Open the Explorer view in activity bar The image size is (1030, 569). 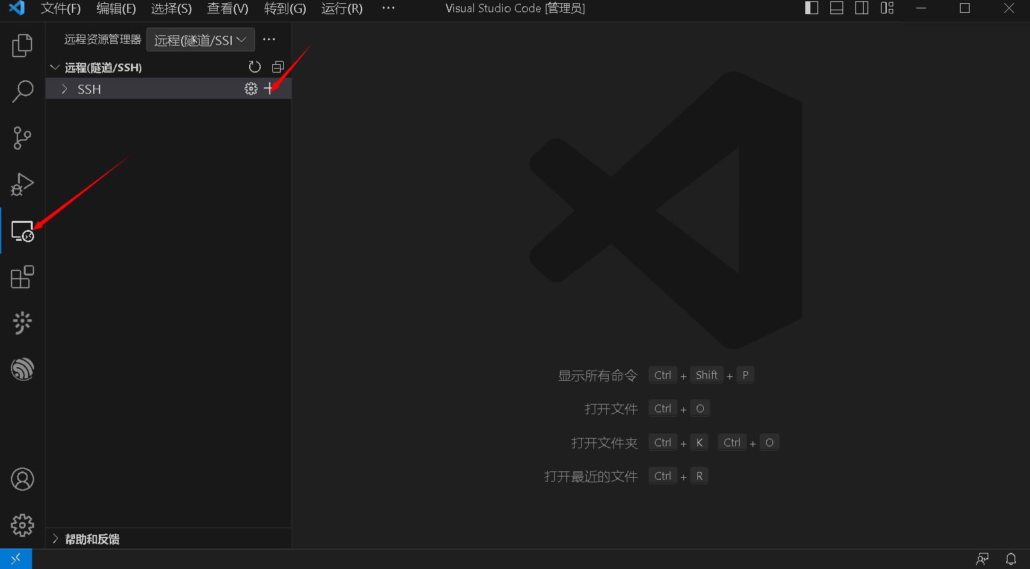click(22, 45)
